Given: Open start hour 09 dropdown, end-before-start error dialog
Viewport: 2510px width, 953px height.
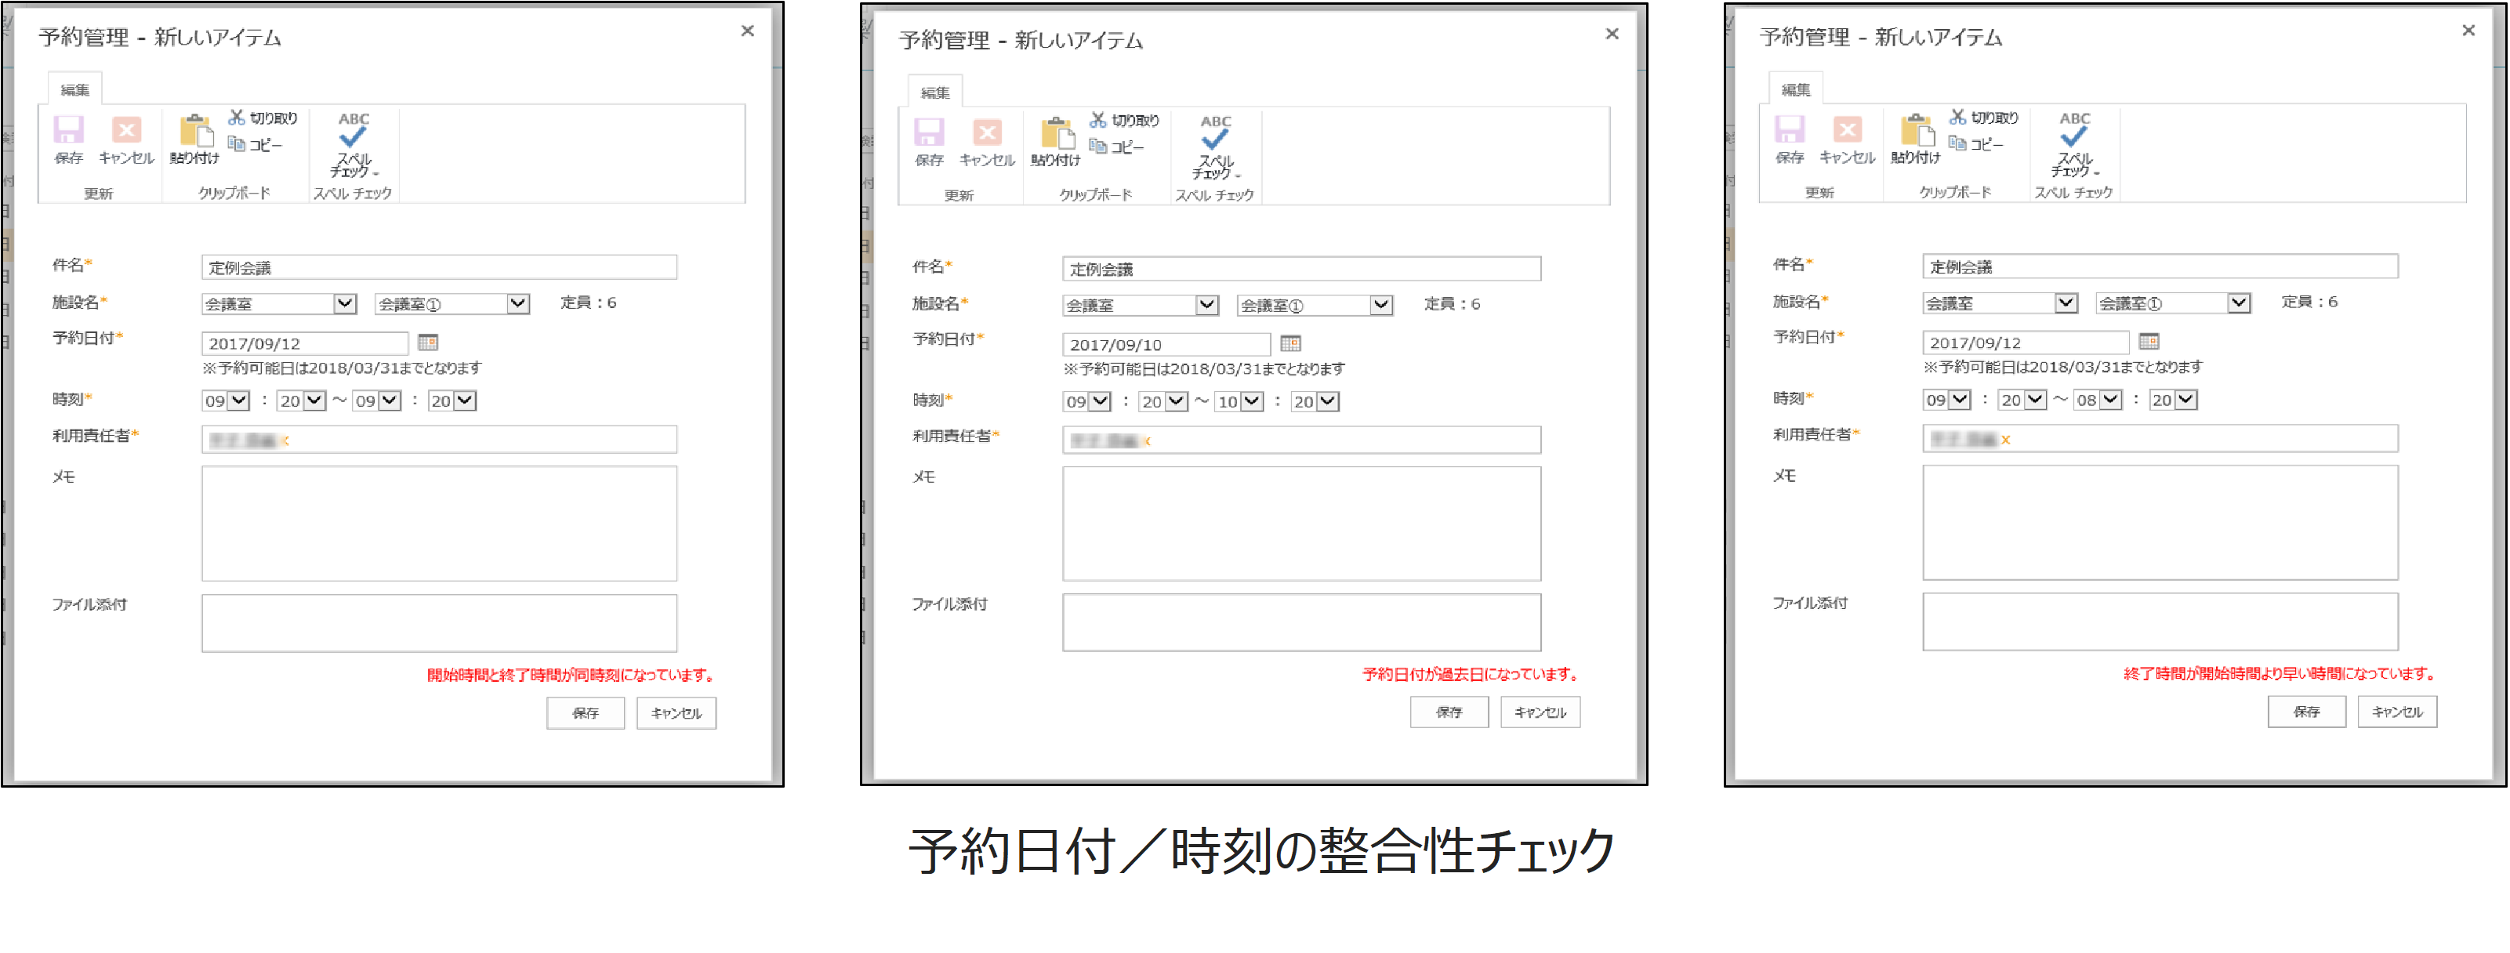Looking at the screenshot, I should [x=1947, y=400].
